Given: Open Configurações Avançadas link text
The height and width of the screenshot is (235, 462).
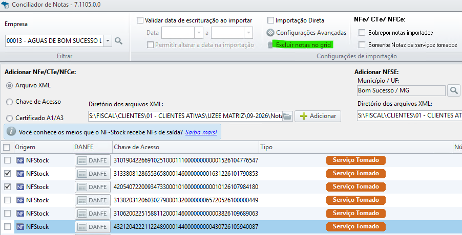Looking at the screenshot, I should (311, 33).
